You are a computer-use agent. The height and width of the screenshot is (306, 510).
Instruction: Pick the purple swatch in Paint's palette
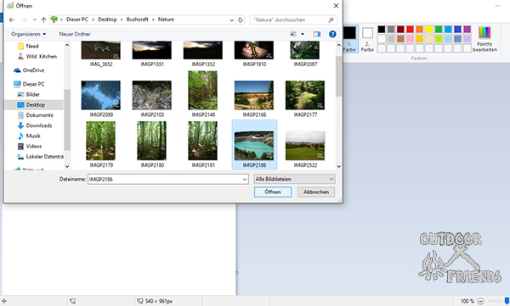point(467,30)
